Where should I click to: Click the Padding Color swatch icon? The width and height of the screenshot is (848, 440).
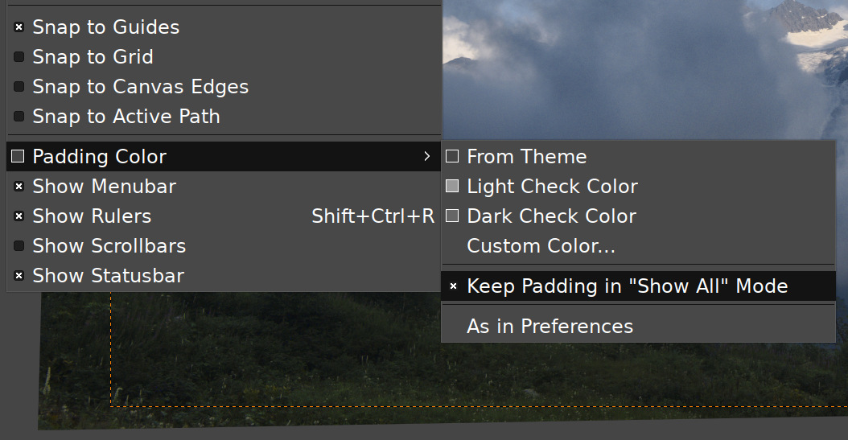click(x=18, y=156)
